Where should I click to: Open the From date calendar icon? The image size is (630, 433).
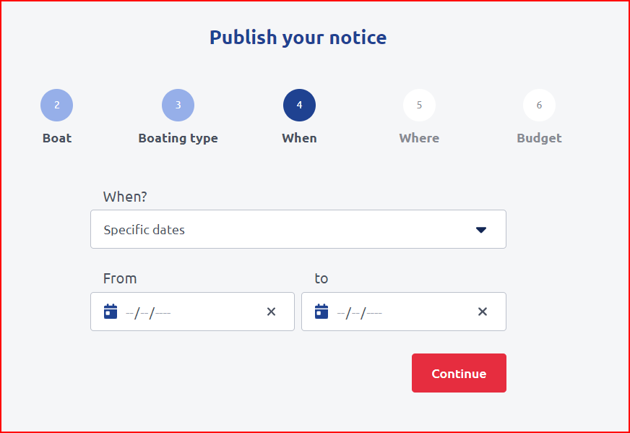111,312
